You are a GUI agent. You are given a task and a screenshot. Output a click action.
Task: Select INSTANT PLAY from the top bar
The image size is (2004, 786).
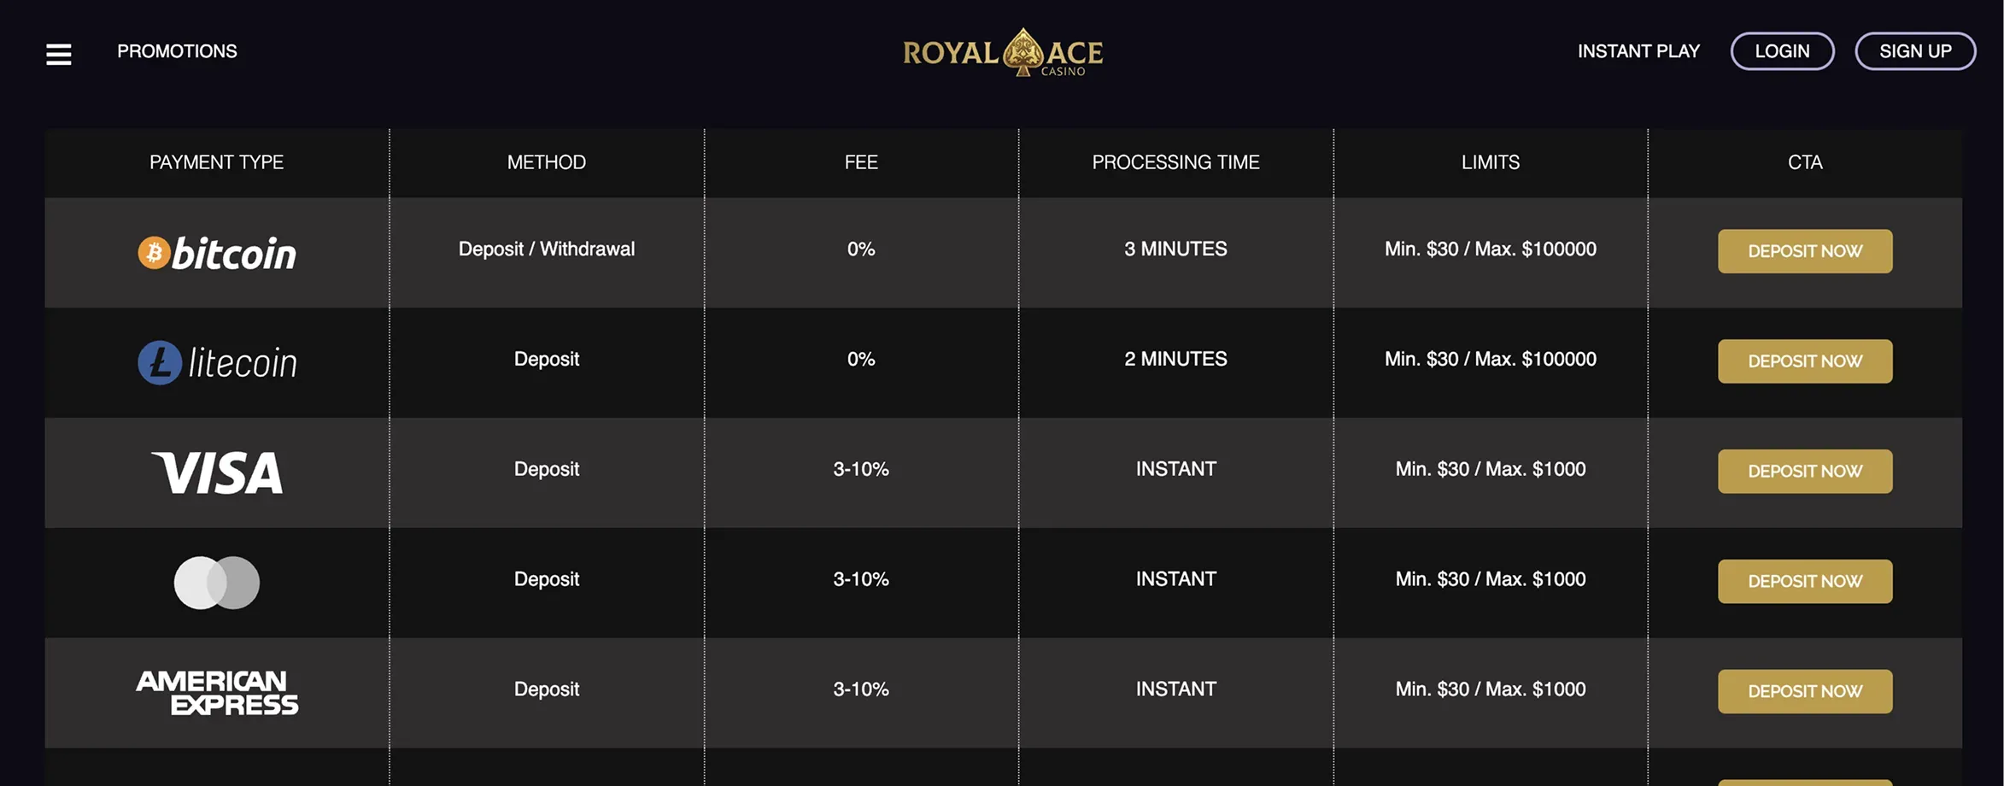click(1638, 51)
